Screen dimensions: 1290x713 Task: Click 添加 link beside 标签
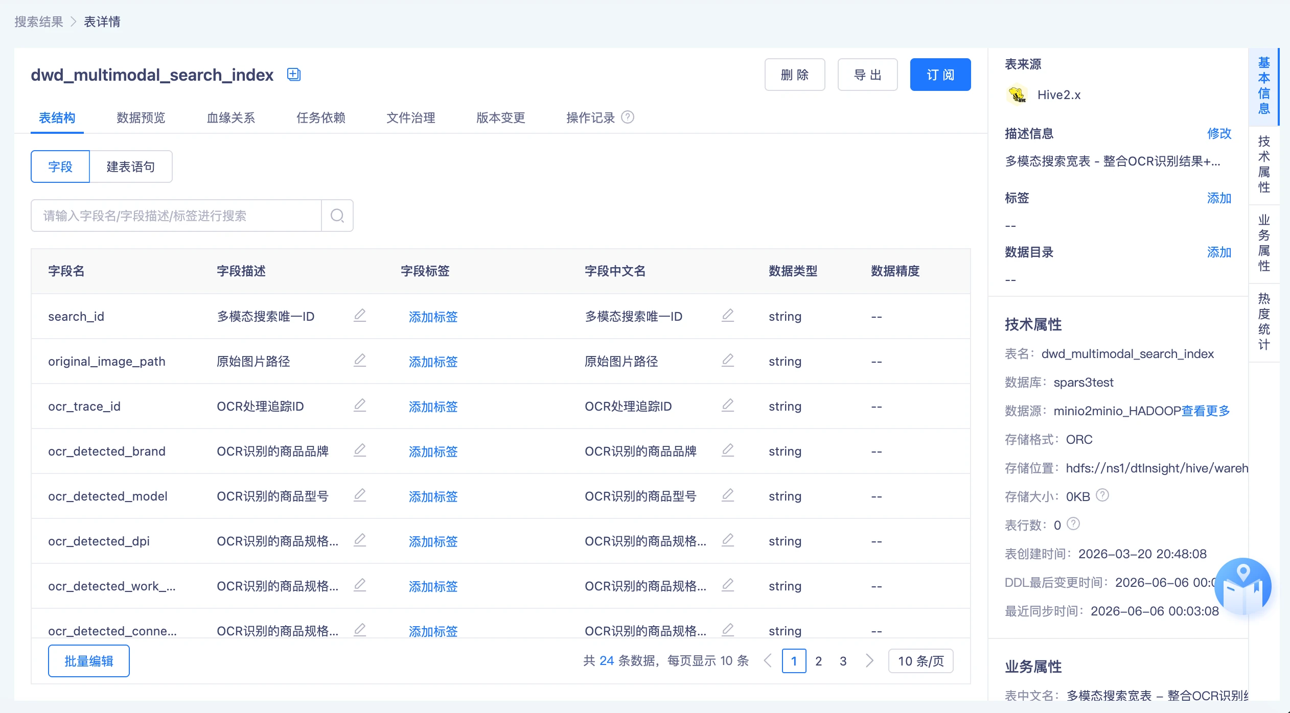1219,198
